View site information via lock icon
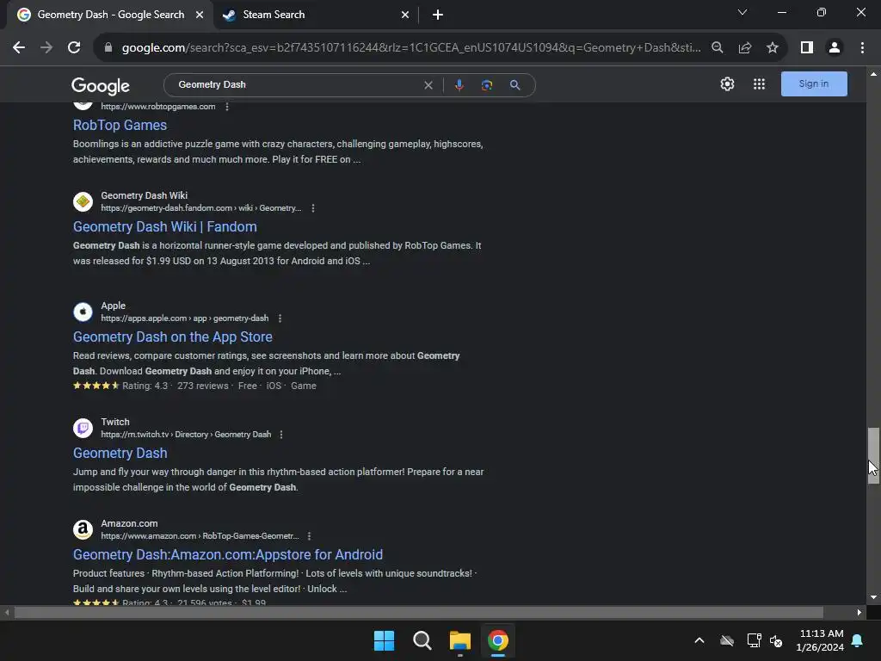The width and height of the screenshot is (881, 661). click(108, 48)
